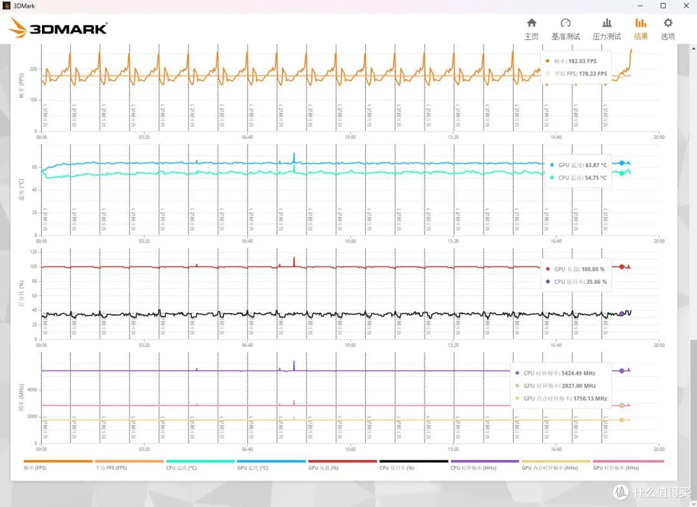Toggle the GPU 时钟频率 (MHz) pink legend entry
The width and height of the screenshot is (697, 507).
[x=628, y=464]
